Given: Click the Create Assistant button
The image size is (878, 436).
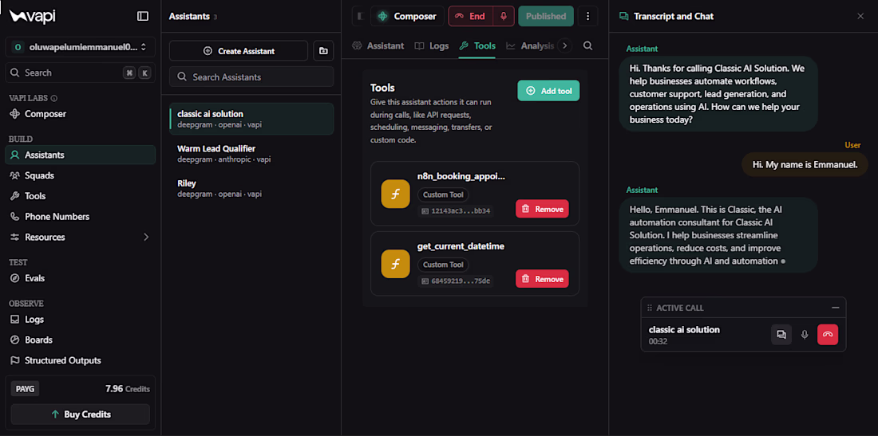Looking at the screenshot, I should point(239,51).
